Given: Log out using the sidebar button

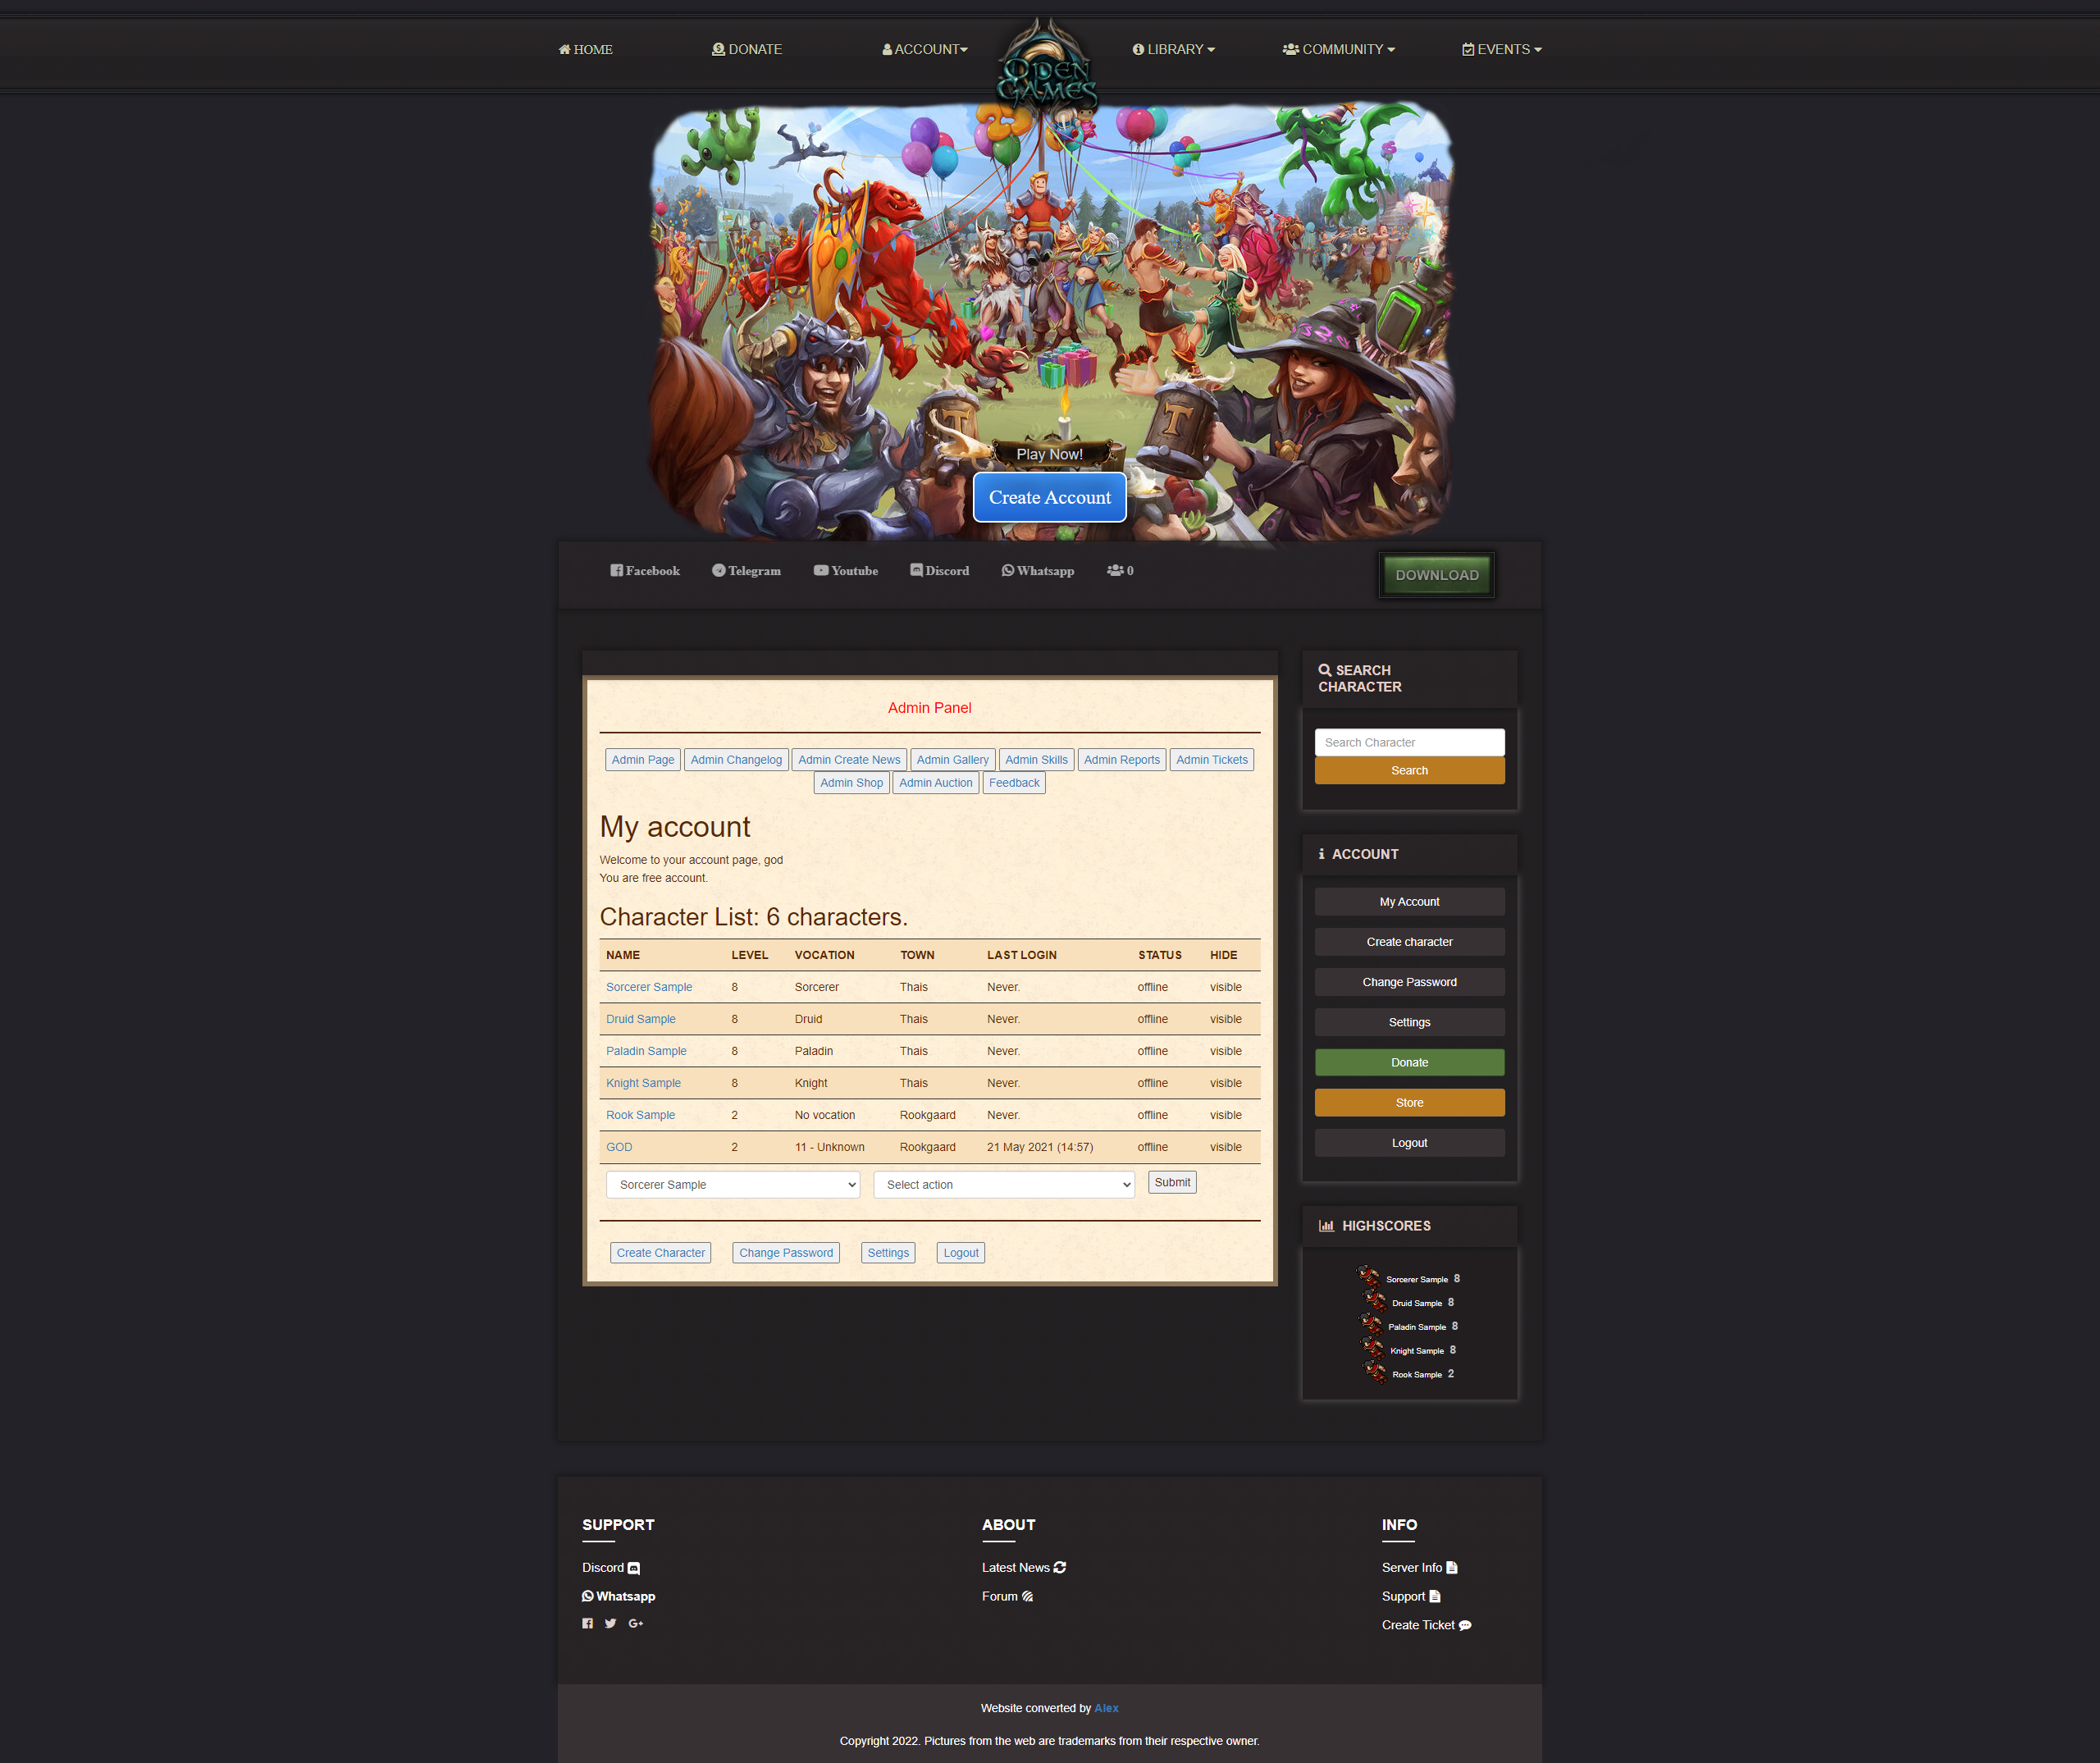Looking at the screenshot, I should point(1410,1143).
